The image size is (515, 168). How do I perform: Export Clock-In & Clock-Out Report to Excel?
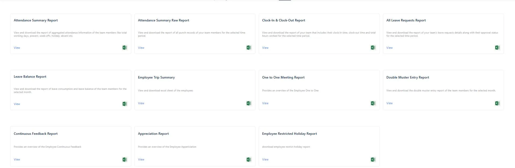click(373, 48)
